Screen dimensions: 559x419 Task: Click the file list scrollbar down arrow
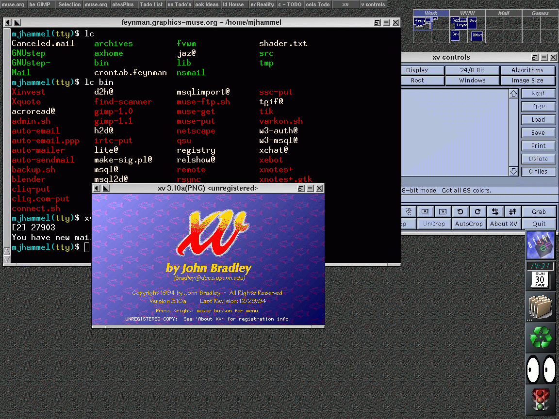513,171
